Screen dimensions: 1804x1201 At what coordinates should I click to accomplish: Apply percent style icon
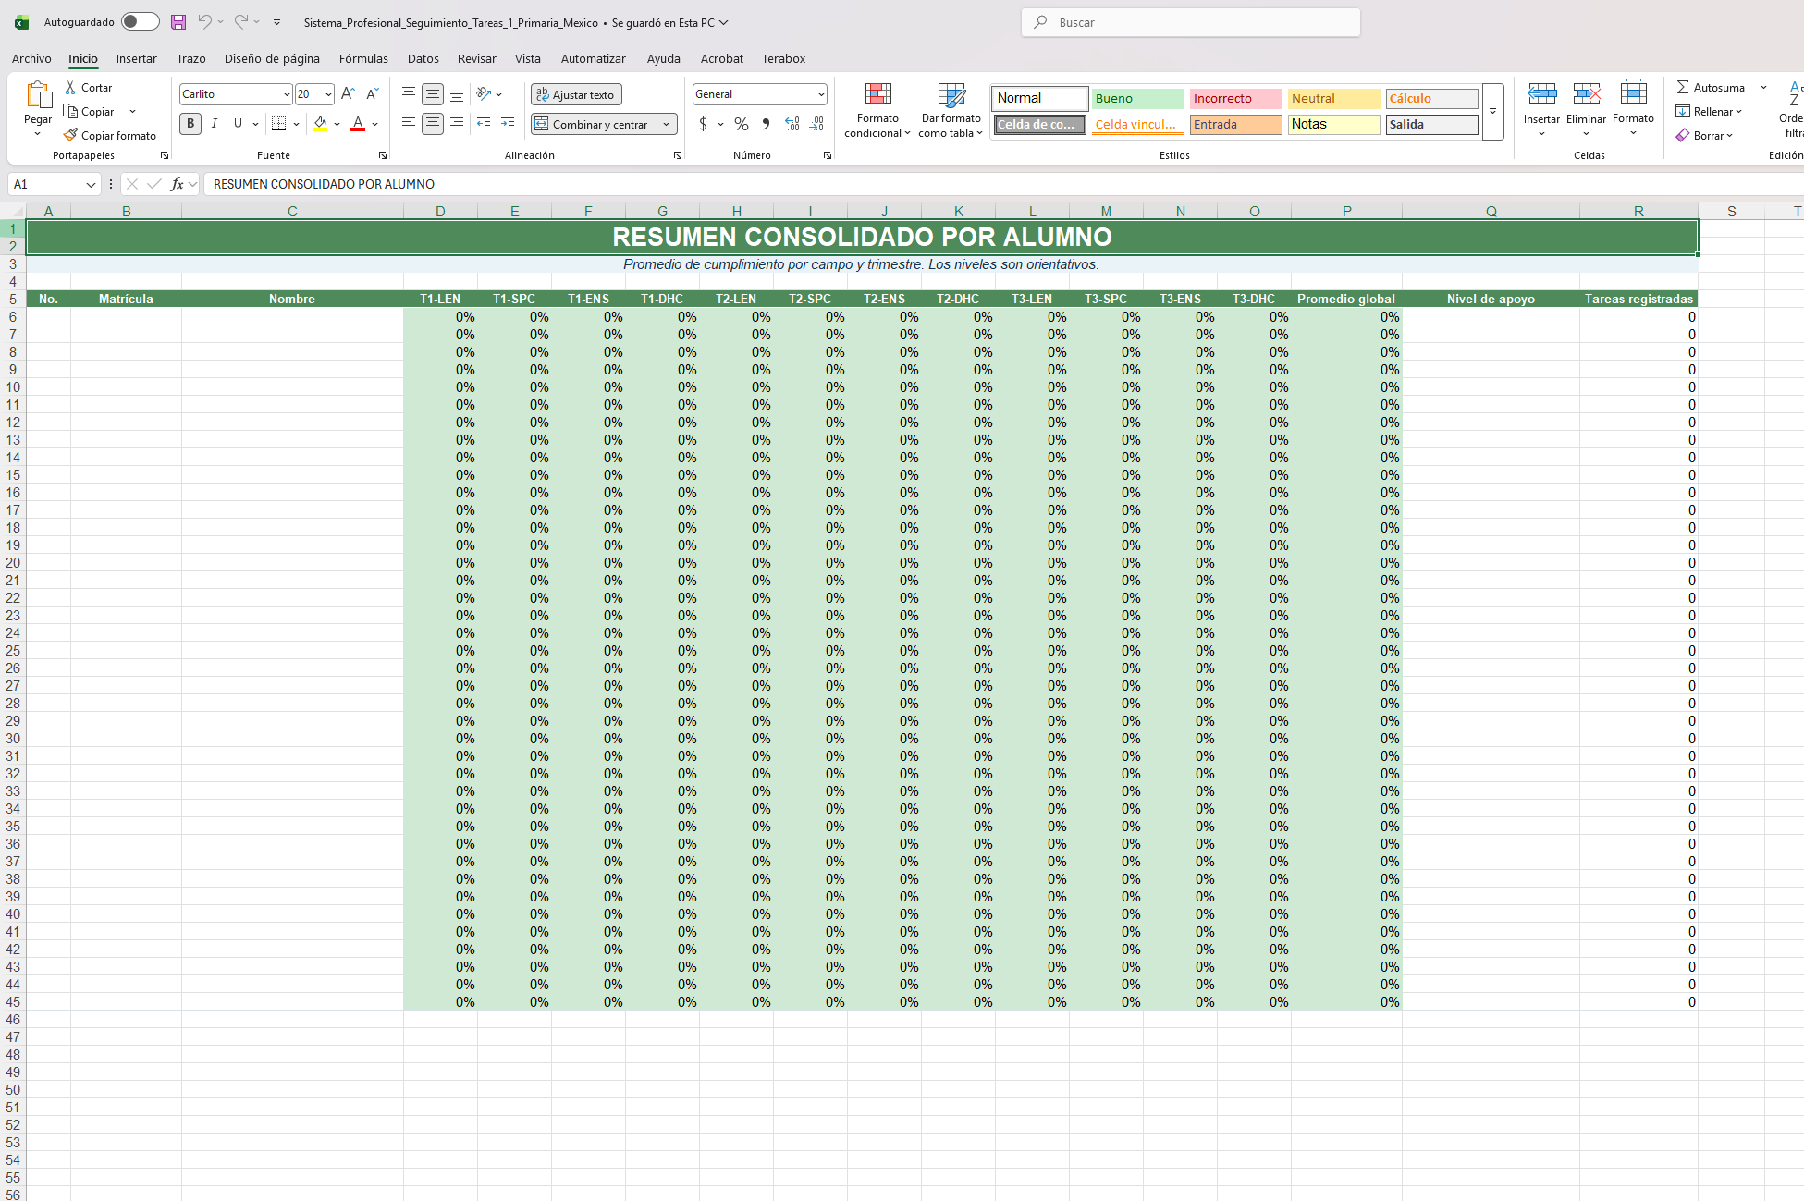pos(742,123)
